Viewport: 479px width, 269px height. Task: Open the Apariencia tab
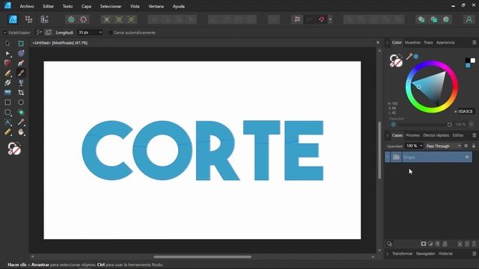pyautogui.click(x=445, y=43)
